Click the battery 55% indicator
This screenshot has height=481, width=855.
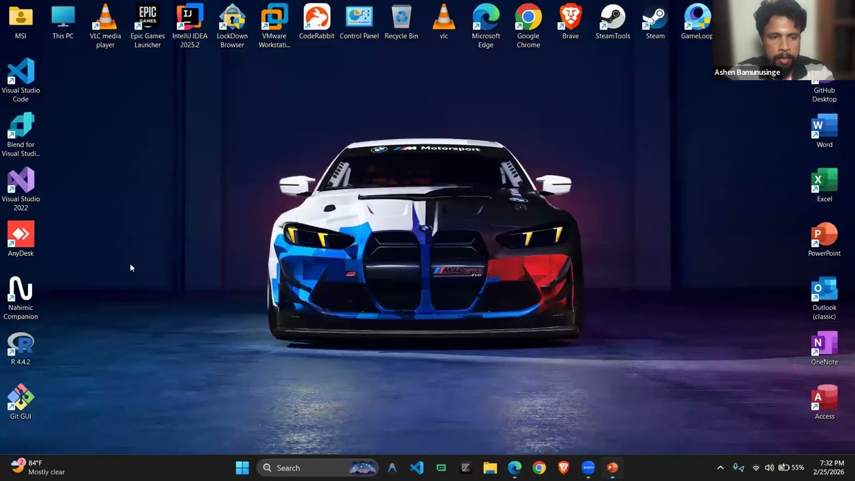791,468
